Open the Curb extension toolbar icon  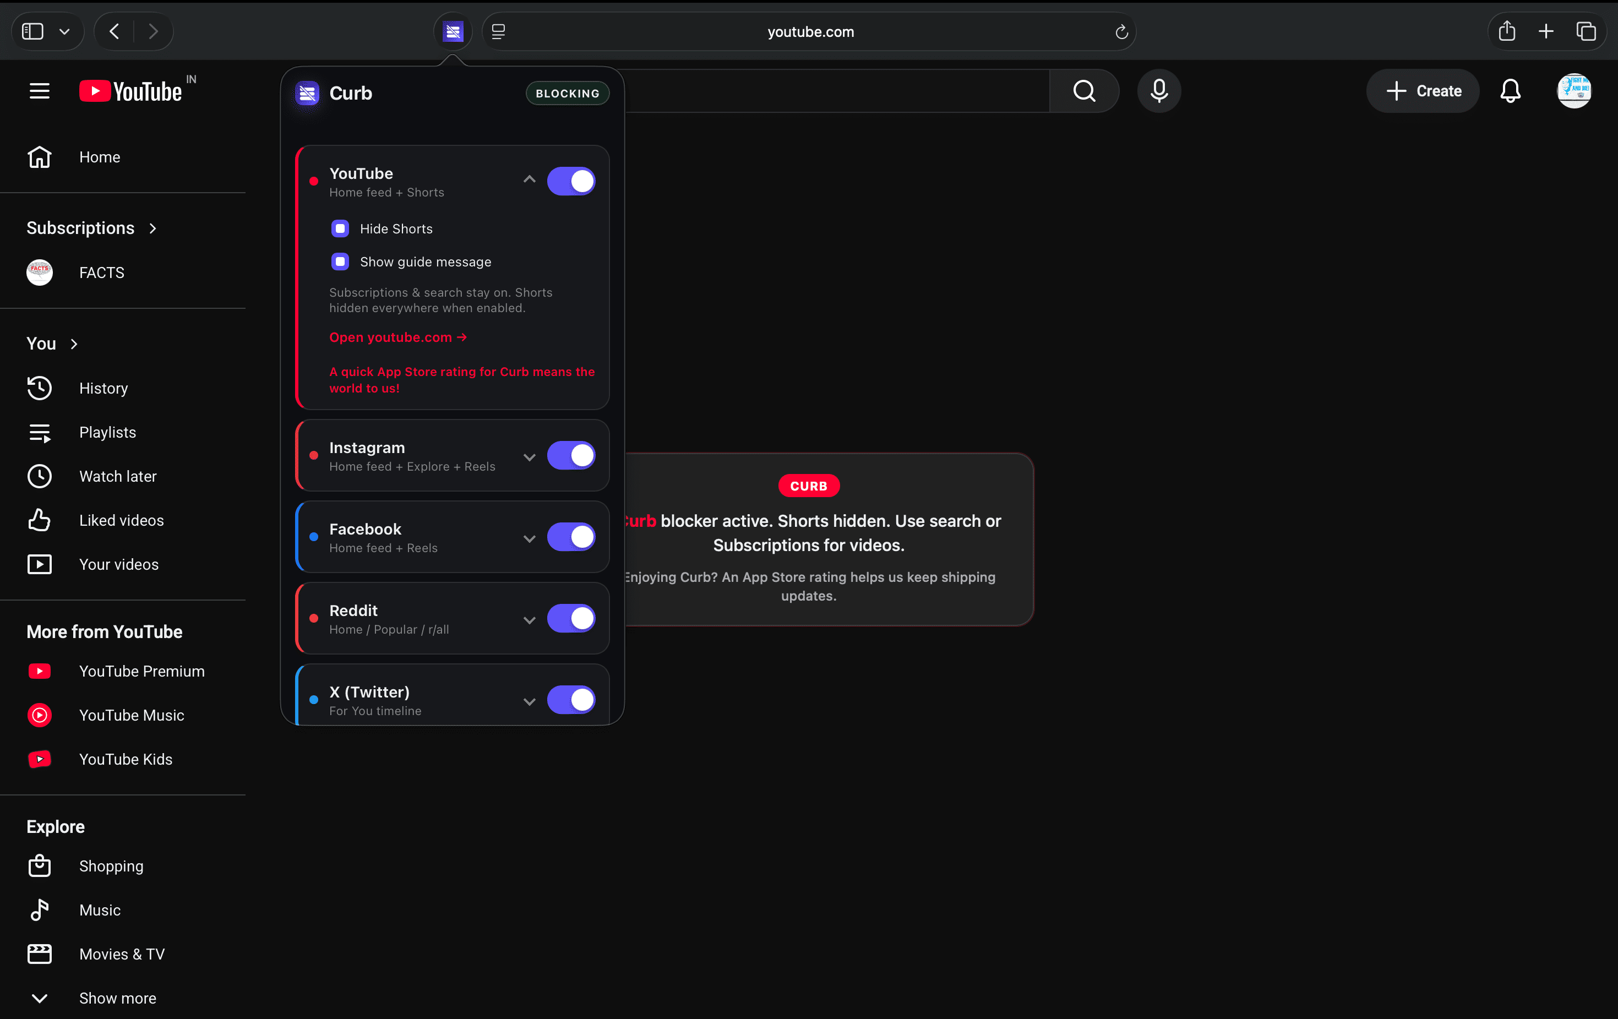coord(453,31)
